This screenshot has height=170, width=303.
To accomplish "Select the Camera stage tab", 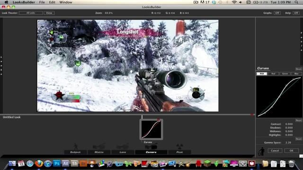I will [151, 152].
